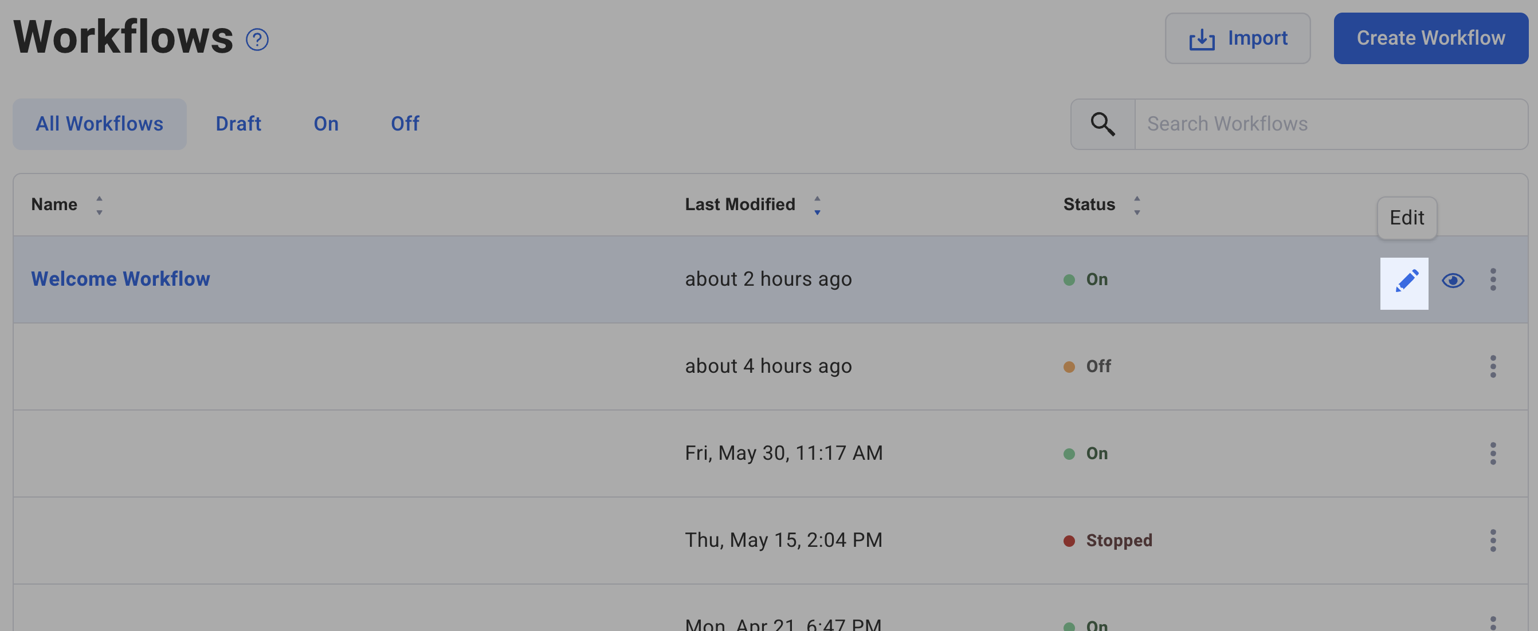Click the magnifying glass search icon
Screen dimensions: 1538x631
point(1102,124)
